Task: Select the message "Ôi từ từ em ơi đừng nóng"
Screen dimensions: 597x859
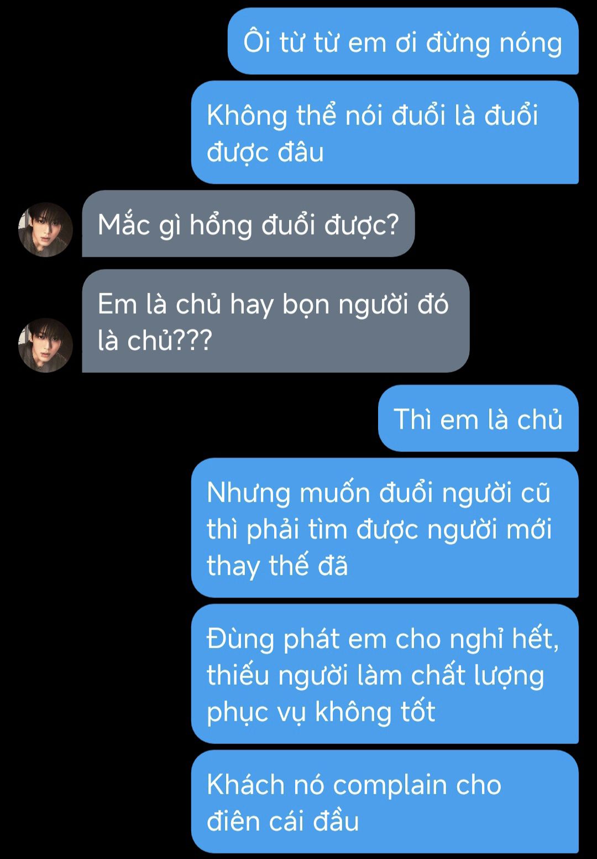Action: (403, 41)
